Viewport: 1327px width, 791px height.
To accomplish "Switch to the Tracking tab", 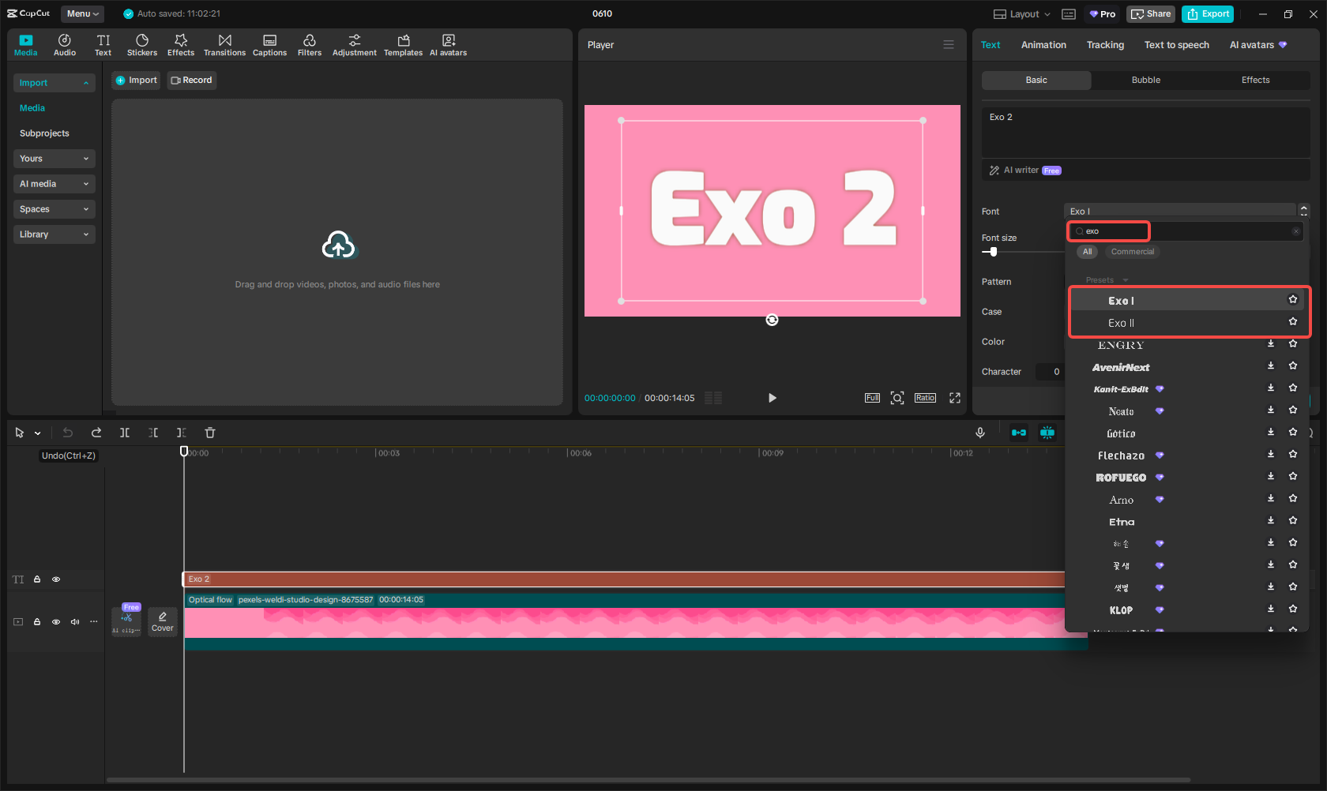I will [1105, 45].
